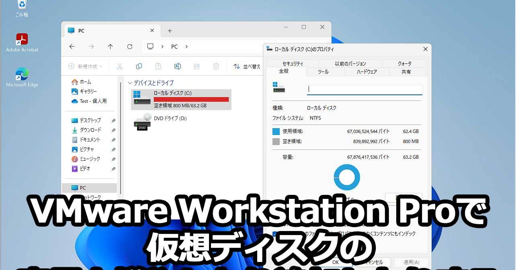Click the red ローカル ディスク (C:) usage bar
This screenshot has height=270, width=516.
pyautogui.click(x=191, y=99)
